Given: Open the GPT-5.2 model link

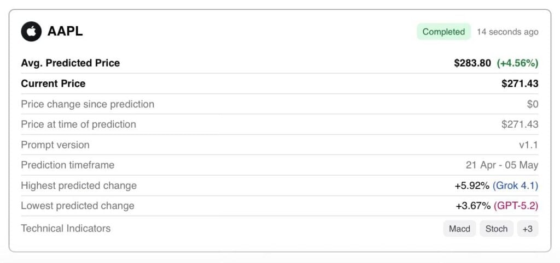Looking at the screenshot, I should coord(516,206).
